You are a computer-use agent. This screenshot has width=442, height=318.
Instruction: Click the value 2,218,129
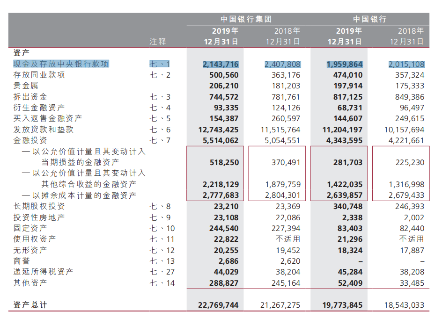(221, 185)
